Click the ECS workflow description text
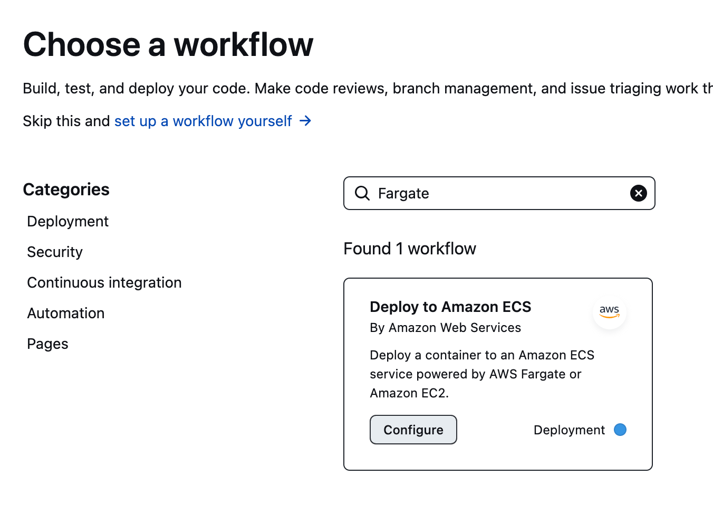This screenshot has height=513, width=713. 482,374
